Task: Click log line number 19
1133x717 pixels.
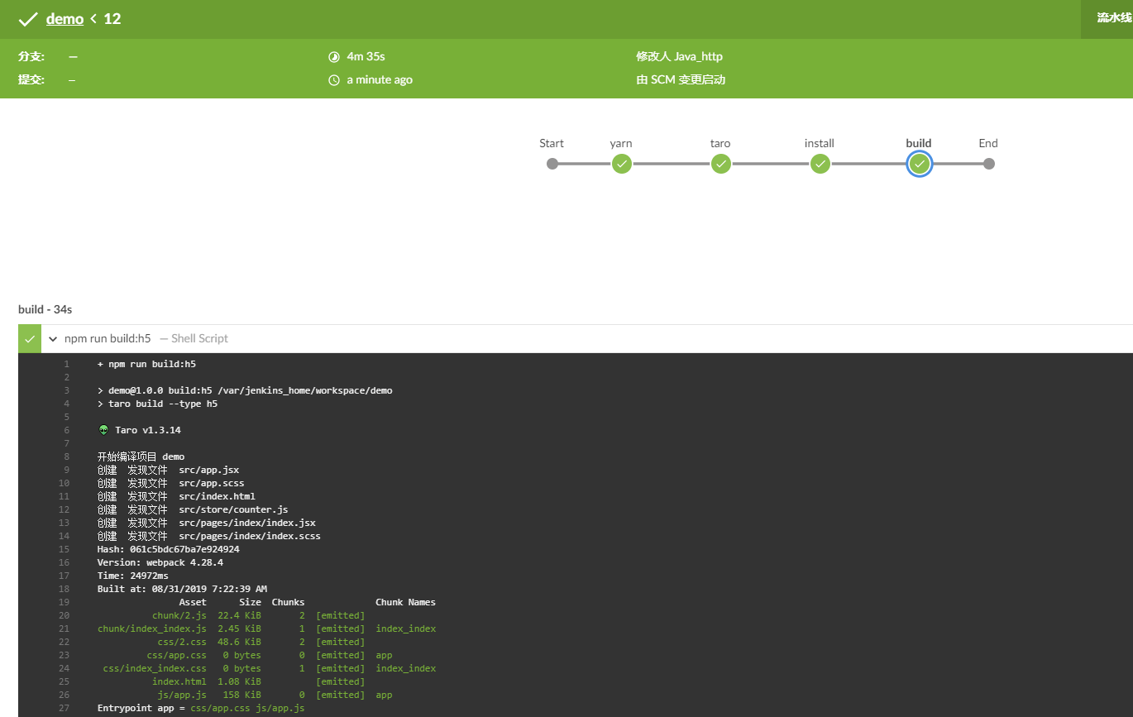Action: tap(65, 602)
